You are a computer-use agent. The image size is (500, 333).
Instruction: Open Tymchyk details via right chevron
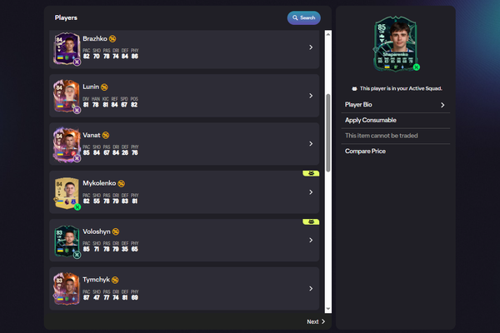pos(310,289)
